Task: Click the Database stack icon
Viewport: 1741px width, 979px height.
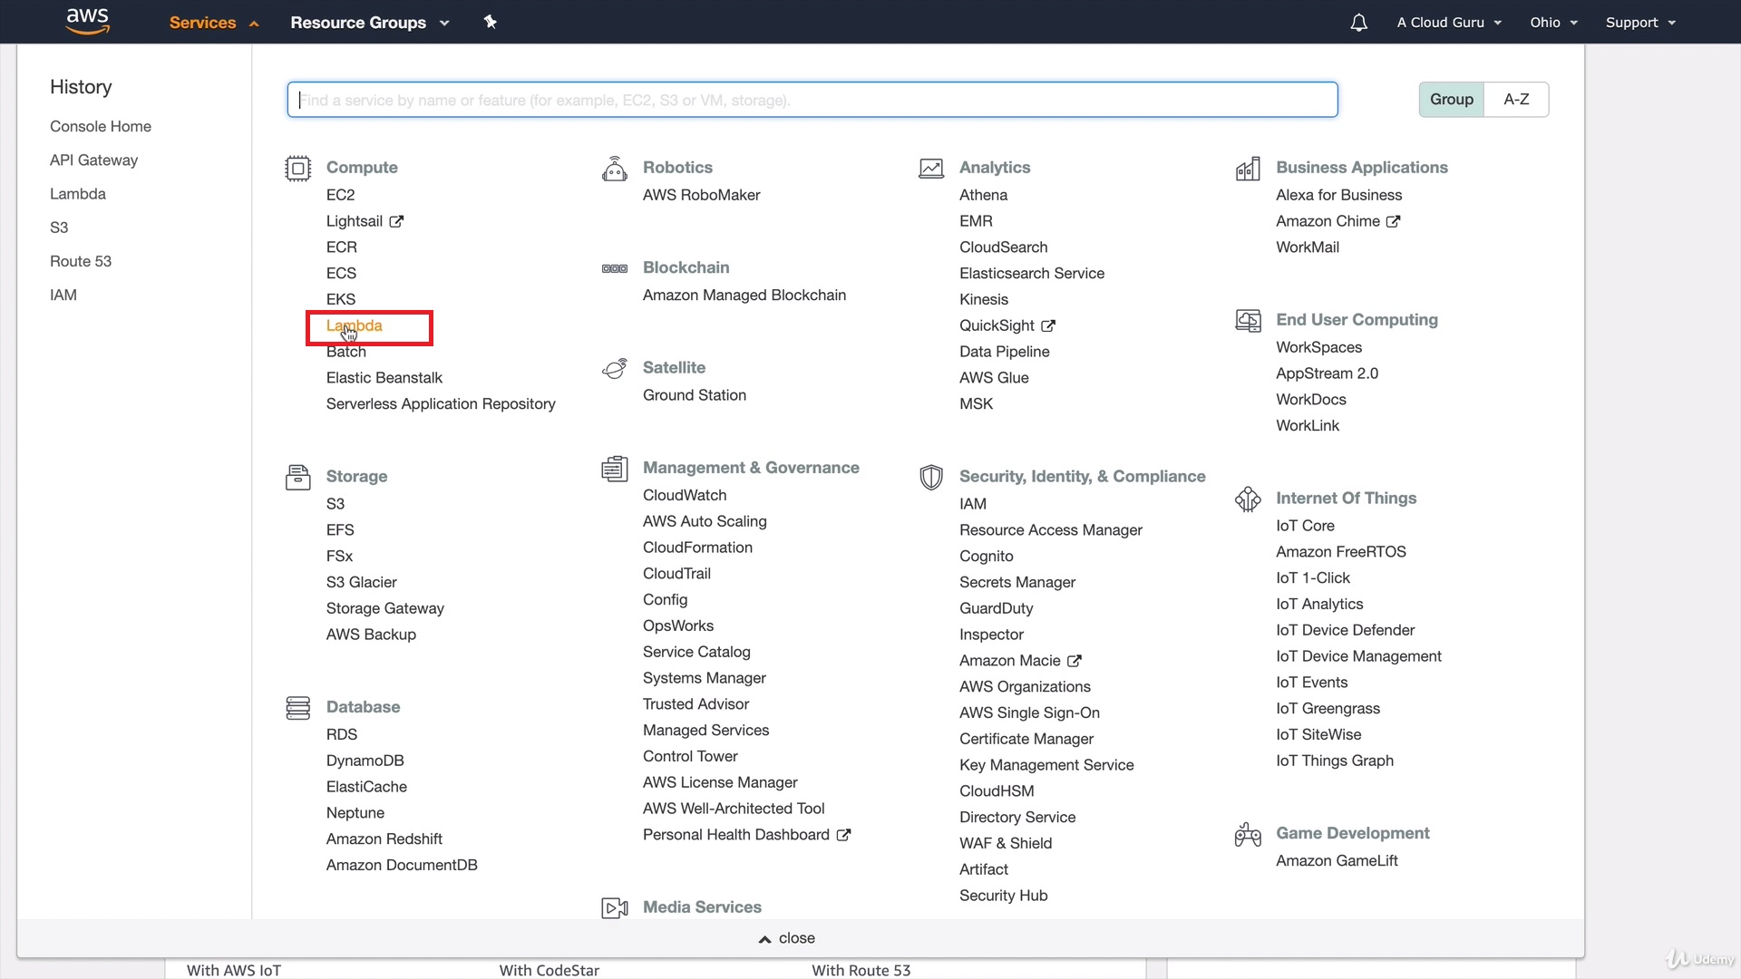Action: [297, 708]
